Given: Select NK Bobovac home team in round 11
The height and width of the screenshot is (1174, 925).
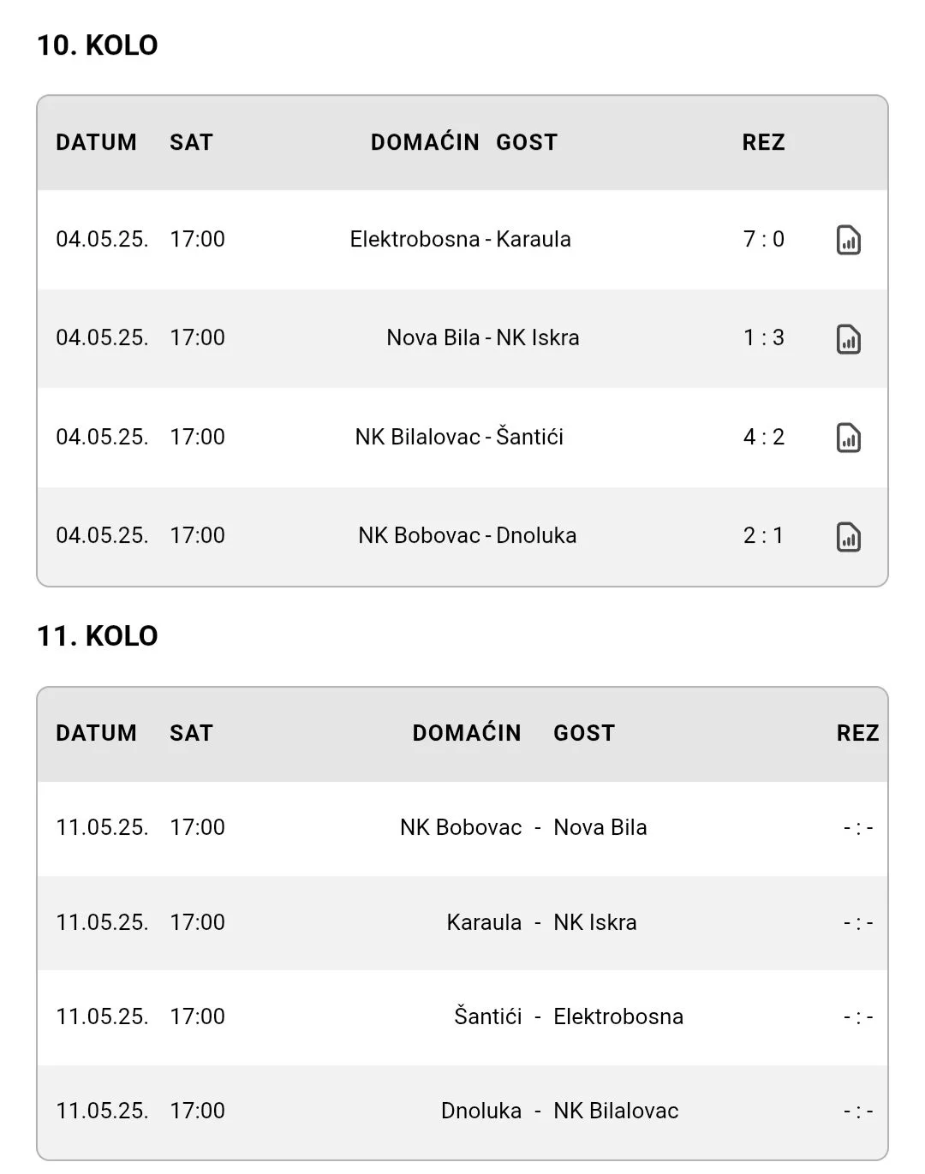Looking at the screenshot, I should pyautogui.click(x=461, y=827).
